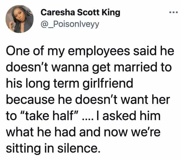181x160 pixels.
Task: Open the three-dot more options menu
Action: coord(173,12)
